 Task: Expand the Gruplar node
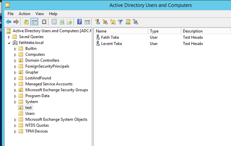pos(15,73)
